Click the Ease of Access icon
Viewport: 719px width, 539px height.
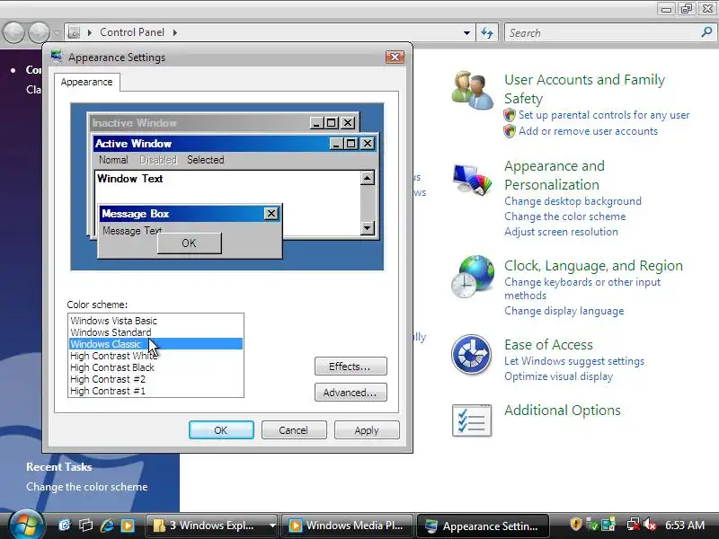tap(471, 355)
